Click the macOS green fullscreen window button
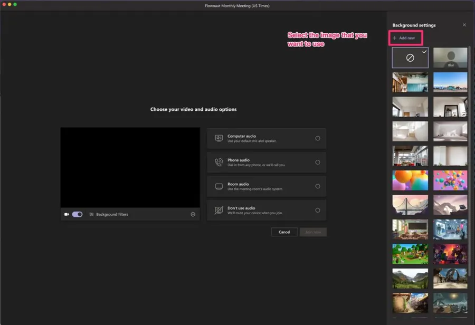The image size is (475, 325). [x=15, y=4]
